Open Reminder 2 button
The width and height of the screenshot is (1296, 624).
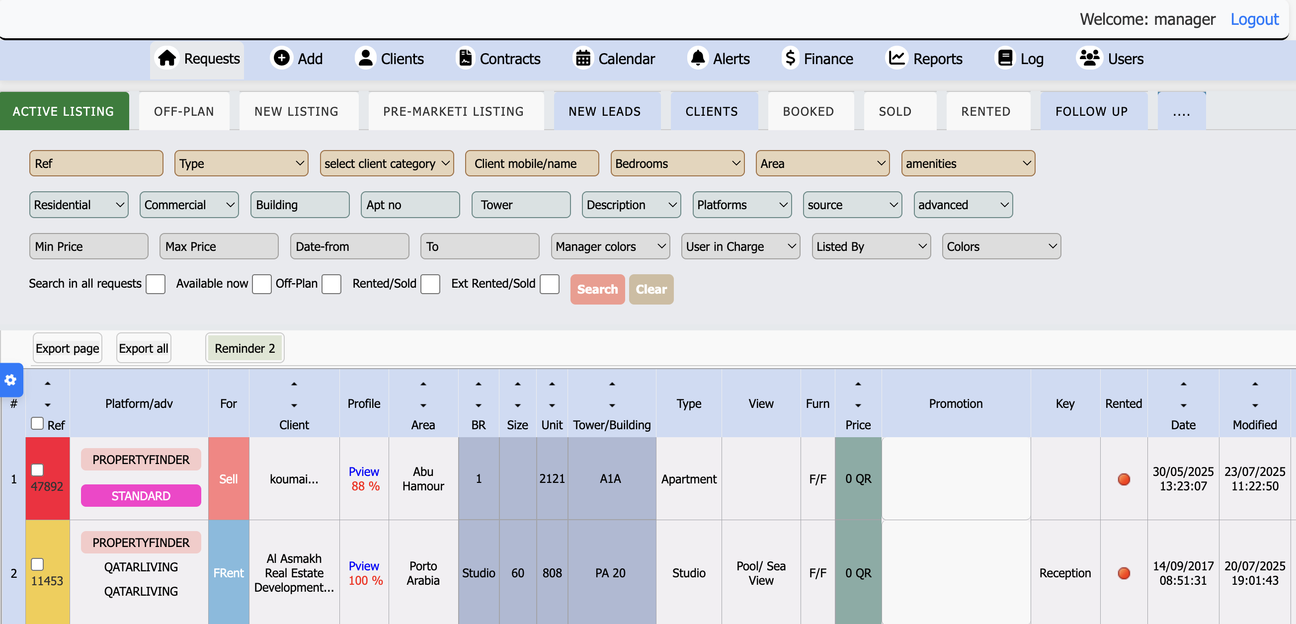(245, 348)
